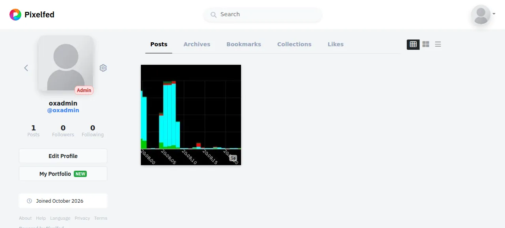
Task: Open the Likes tab
Action: pos(336,44)
